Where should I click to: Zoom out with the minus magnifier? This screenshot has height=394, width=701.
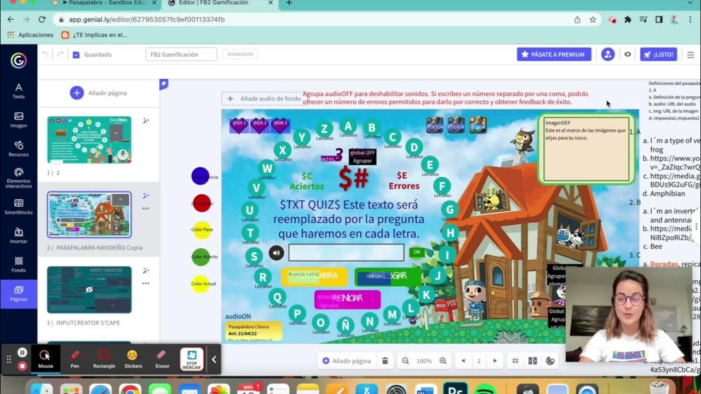(x=406, y=361)
